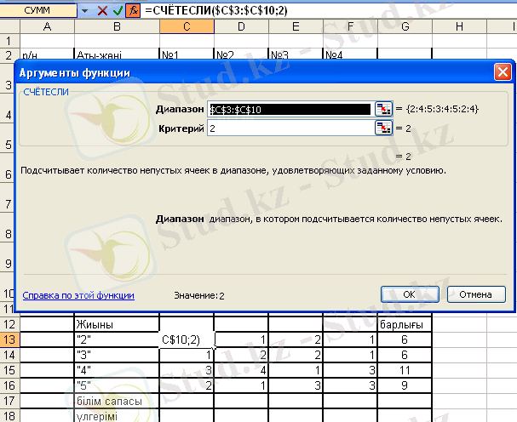
Task: Select row 13 header
Action: coord(9,339)
